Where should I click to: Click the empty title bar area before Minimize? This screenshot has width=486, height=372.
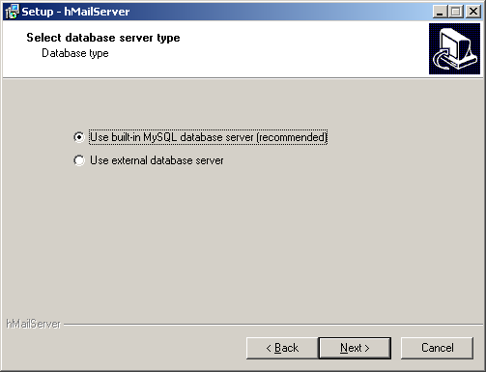280,12
